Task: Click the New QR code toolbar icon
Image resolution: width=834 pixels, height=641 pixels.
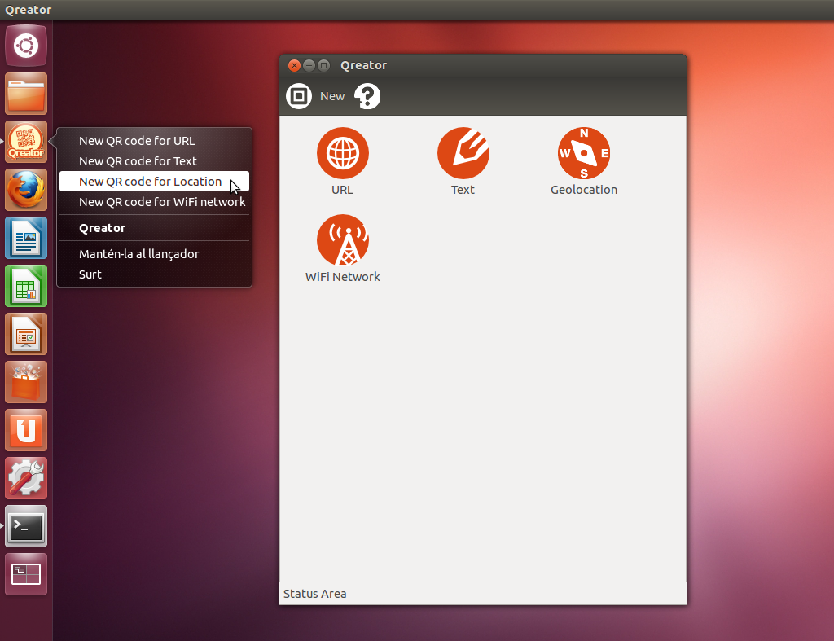Action: point(299,96)
